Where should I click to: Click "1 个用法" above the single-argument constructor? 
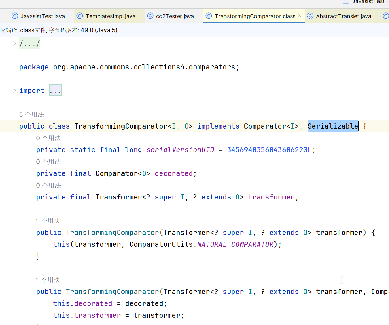tap(48, 221)
